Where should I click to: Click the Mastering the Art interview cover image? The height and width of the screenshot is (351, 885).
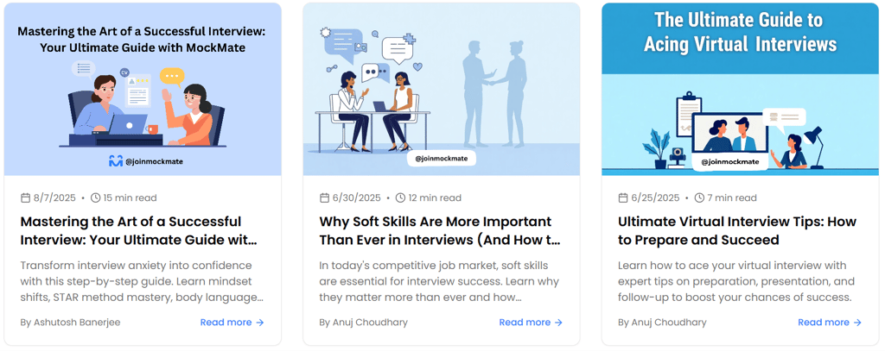pyautogui.click(x=143, y=89)
